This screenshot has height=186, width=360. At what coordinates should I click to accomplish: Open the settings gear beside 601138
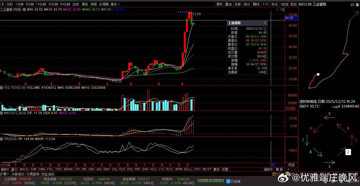[352, 4]
